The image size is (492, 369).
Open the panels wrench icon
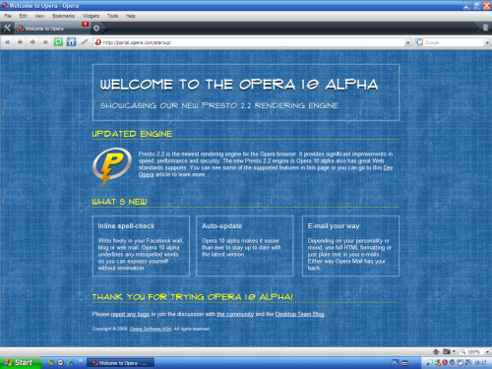7,29
